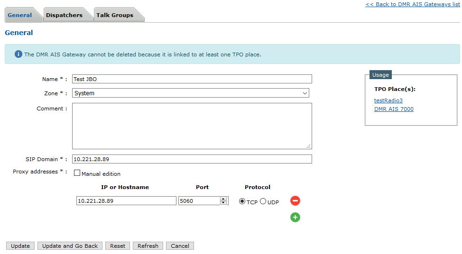This screenshot has width=462, height=254.
Task: Focus the Name input field
Action: click(x=192, y=79)
